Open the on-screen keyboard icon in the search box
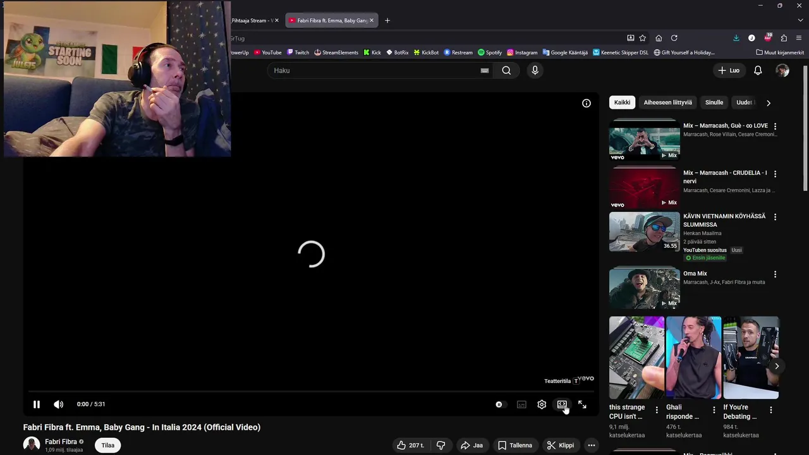809x455 pixels. click(485, 71)
